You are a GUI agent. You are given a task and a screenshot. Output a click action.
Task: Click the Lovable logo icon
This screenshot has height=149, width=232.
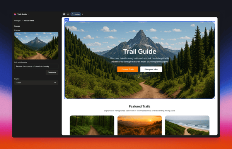[15, 14]
